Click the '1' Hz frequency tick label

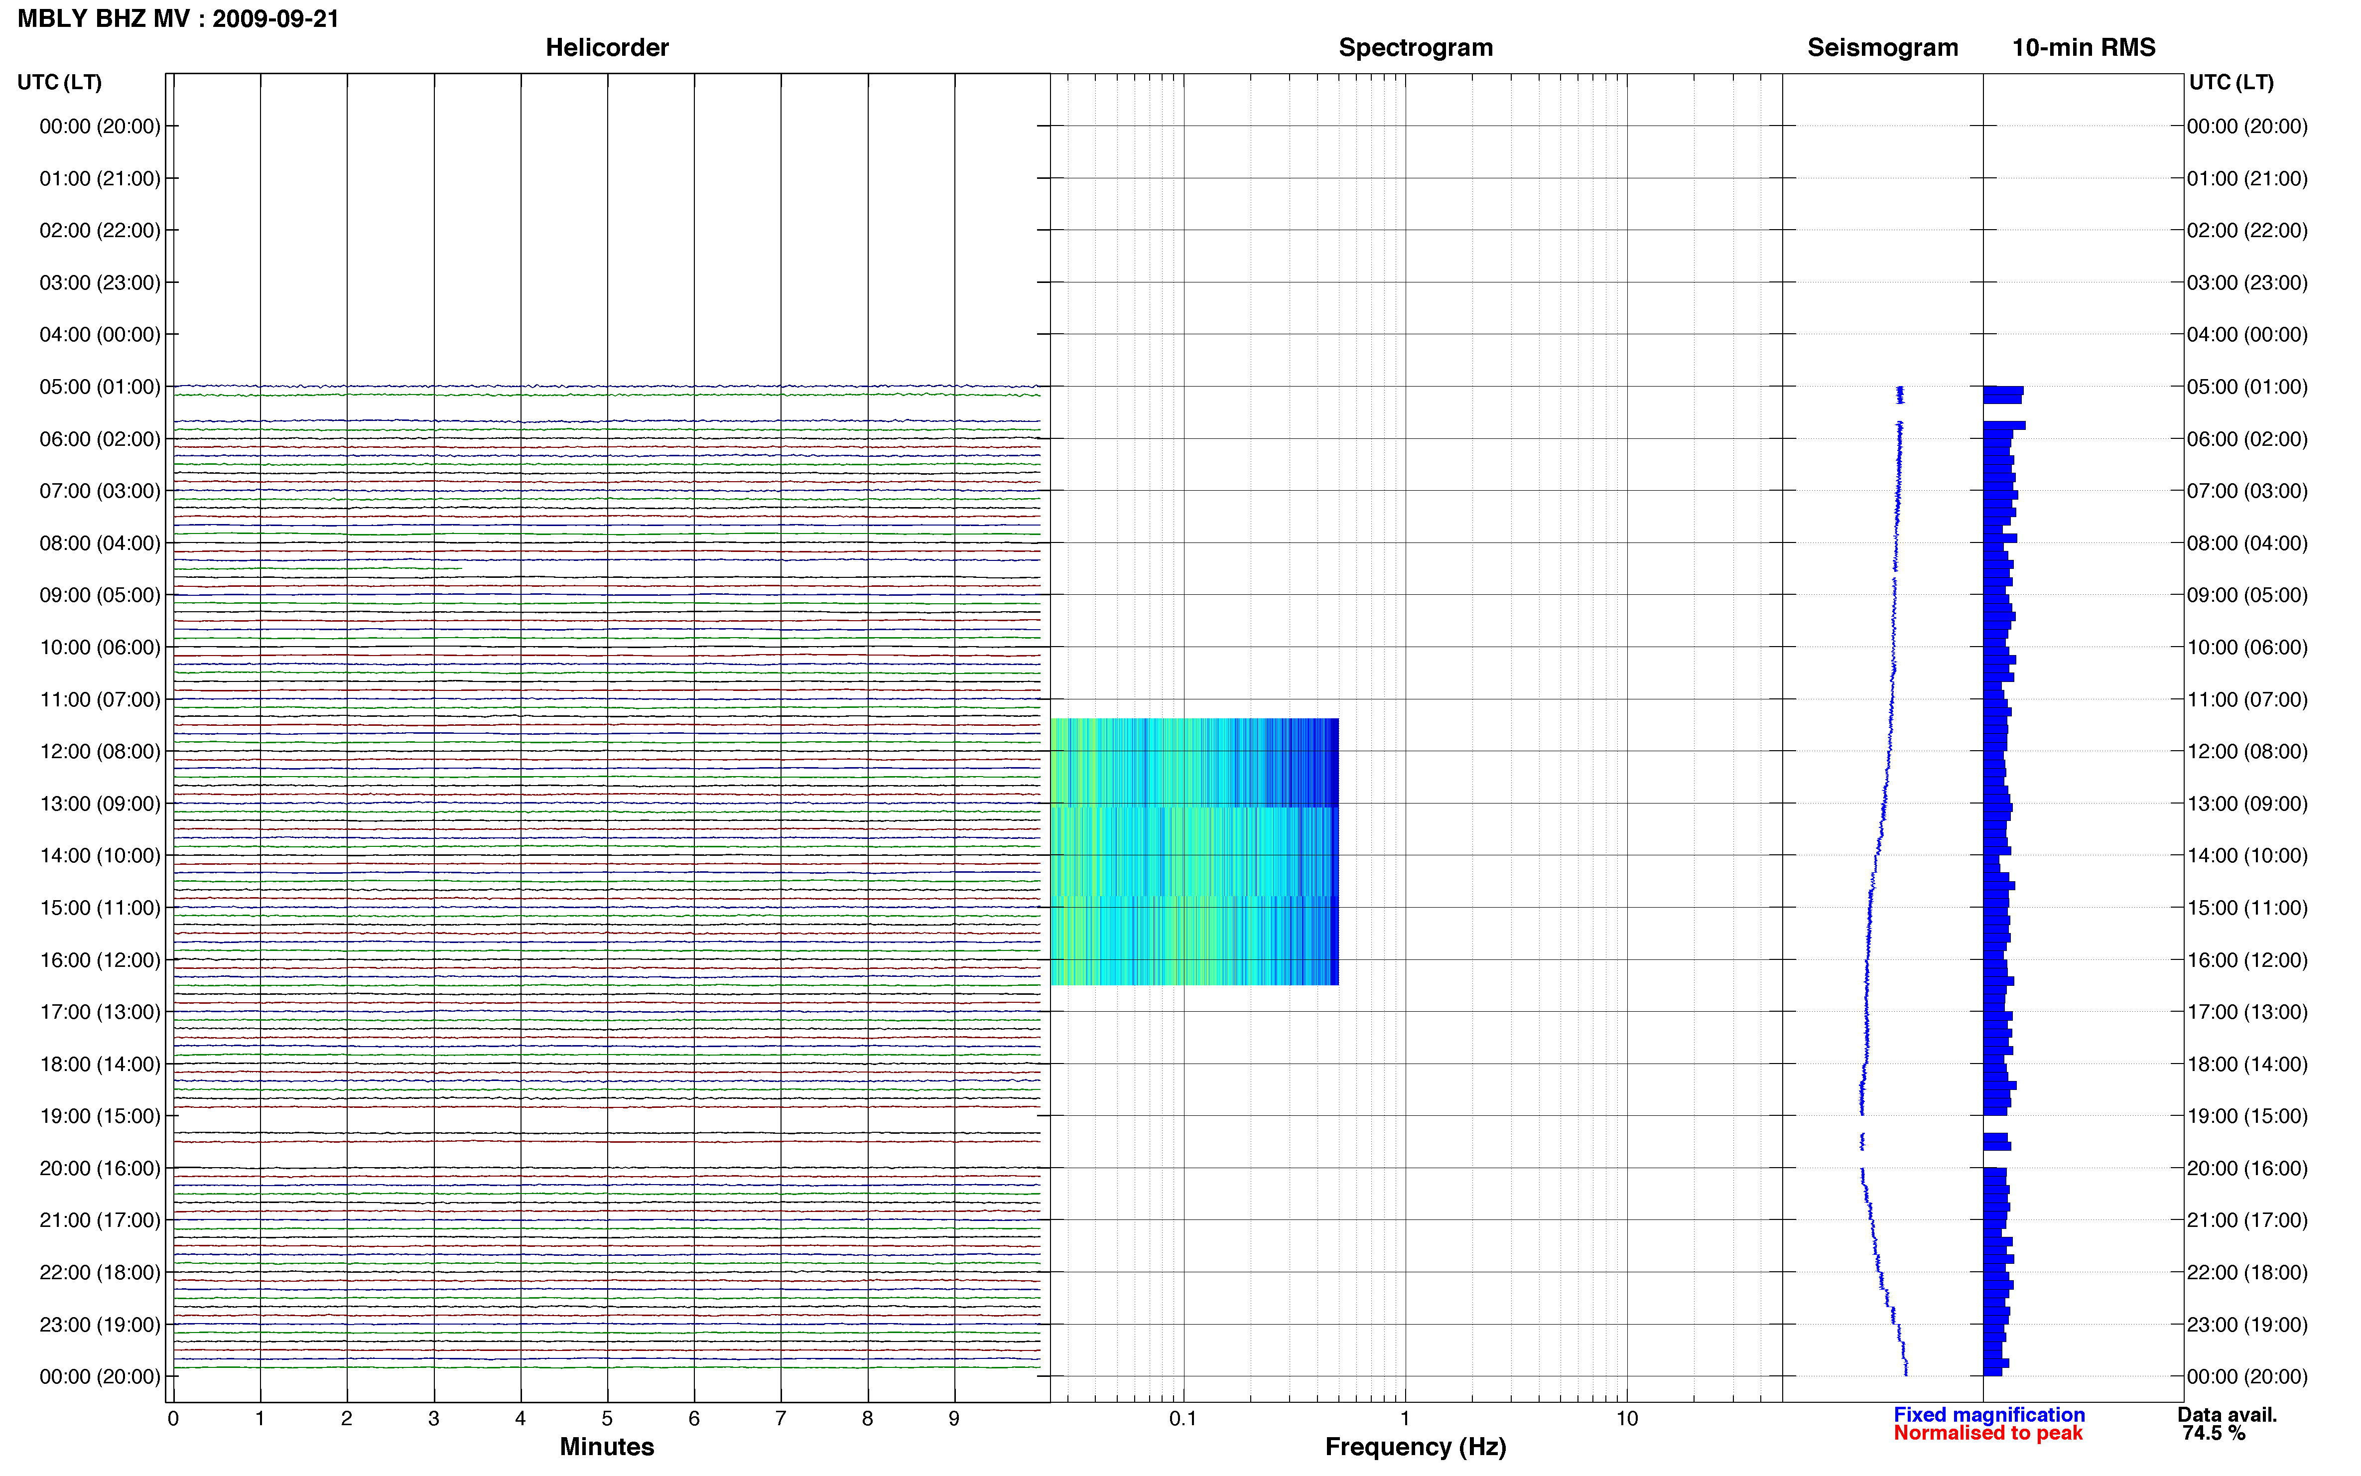pos(1405,1418)
